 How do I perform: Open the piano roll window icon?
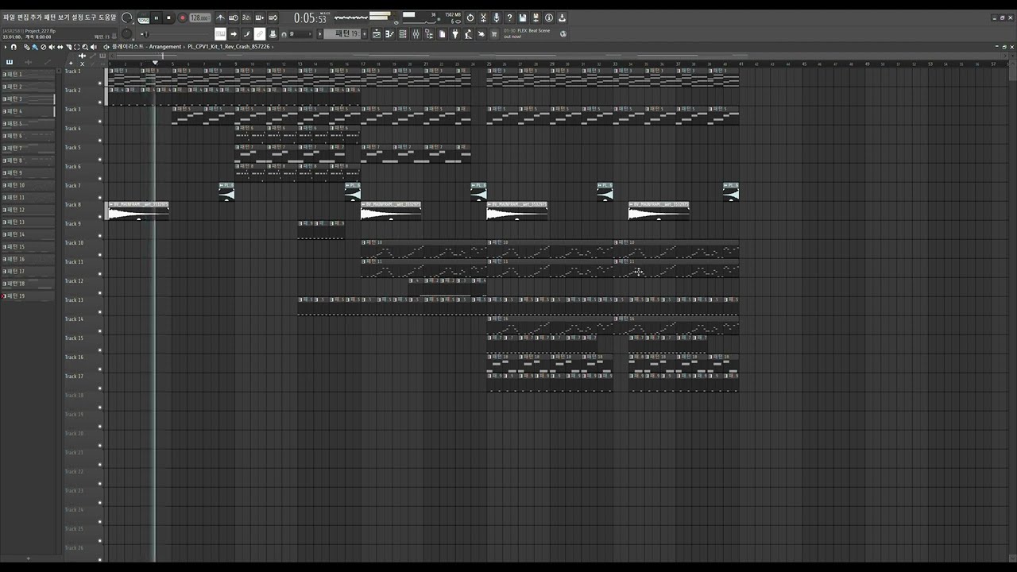coord(389,34)
